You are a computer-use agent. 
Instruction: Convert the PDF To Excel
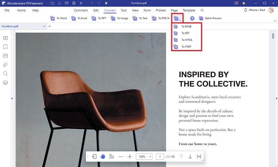coord(79,18)
